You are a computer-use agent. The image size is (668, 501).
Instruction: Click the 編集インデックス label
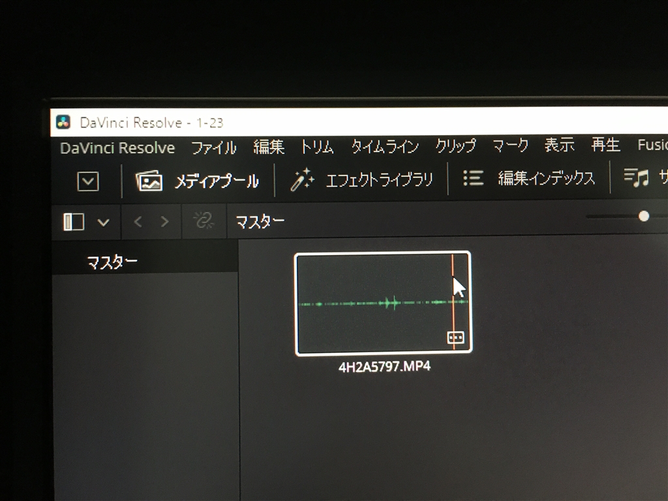pyautogui.click(x=546, y=177)
